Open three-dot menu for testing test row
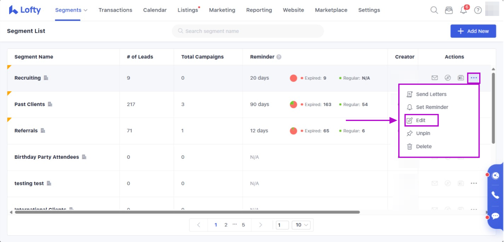Image resolution: width=504 pixels, height=242 pixels. (x=474, y=183)
